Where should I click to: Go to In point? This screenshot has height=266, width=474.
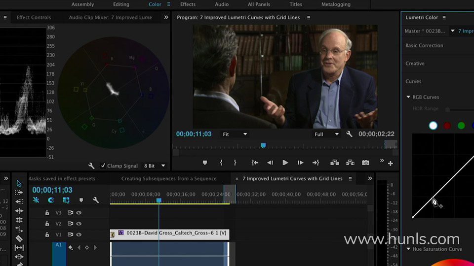[255, 163]
